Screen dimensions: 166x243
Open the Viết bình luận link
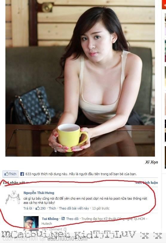147,183
